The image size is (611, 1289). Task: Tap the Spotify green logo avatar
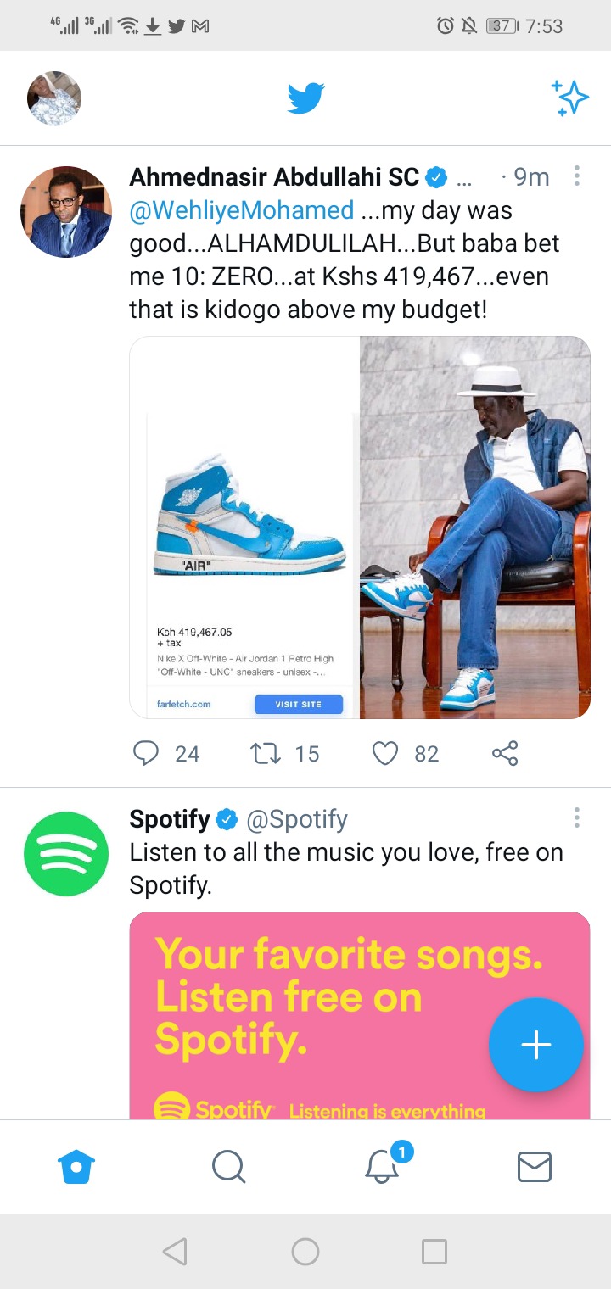66,853
